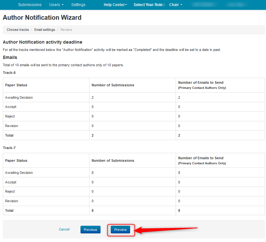Click Number of Emails header in Track-7 table
The height and width of the screenshot is (242, 266).
tap(201, 158)
